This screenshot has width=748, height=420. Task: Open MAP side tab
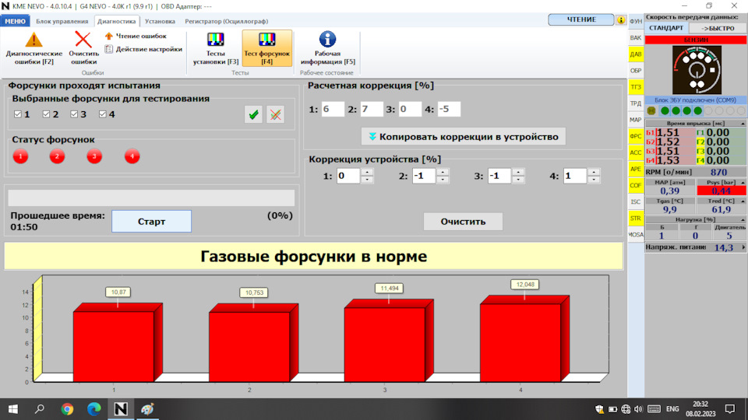tap(636, 120)
